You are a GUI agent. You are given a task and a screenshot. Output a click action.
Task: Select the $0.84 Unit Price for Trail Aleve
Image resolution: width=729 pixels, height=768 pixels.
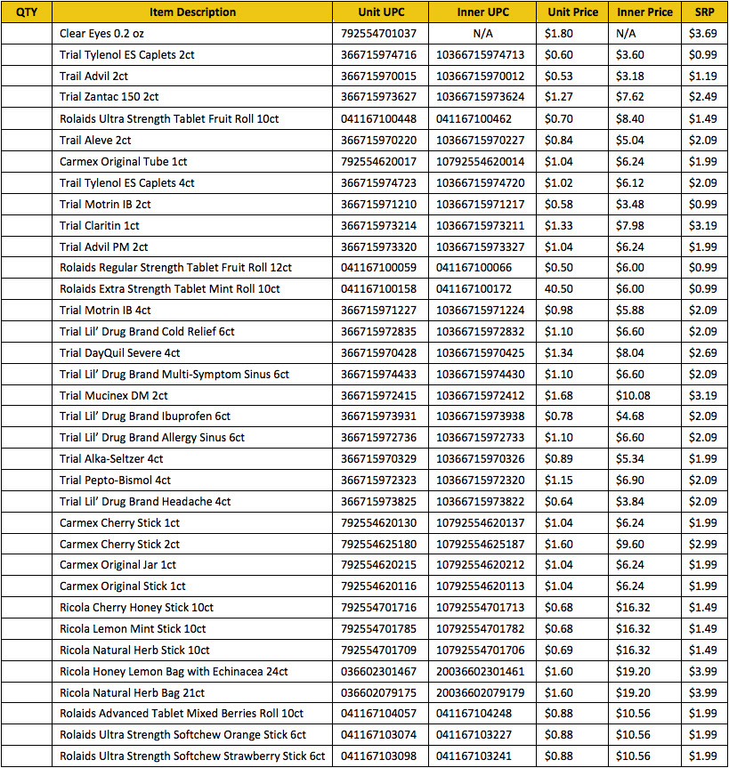558,141
